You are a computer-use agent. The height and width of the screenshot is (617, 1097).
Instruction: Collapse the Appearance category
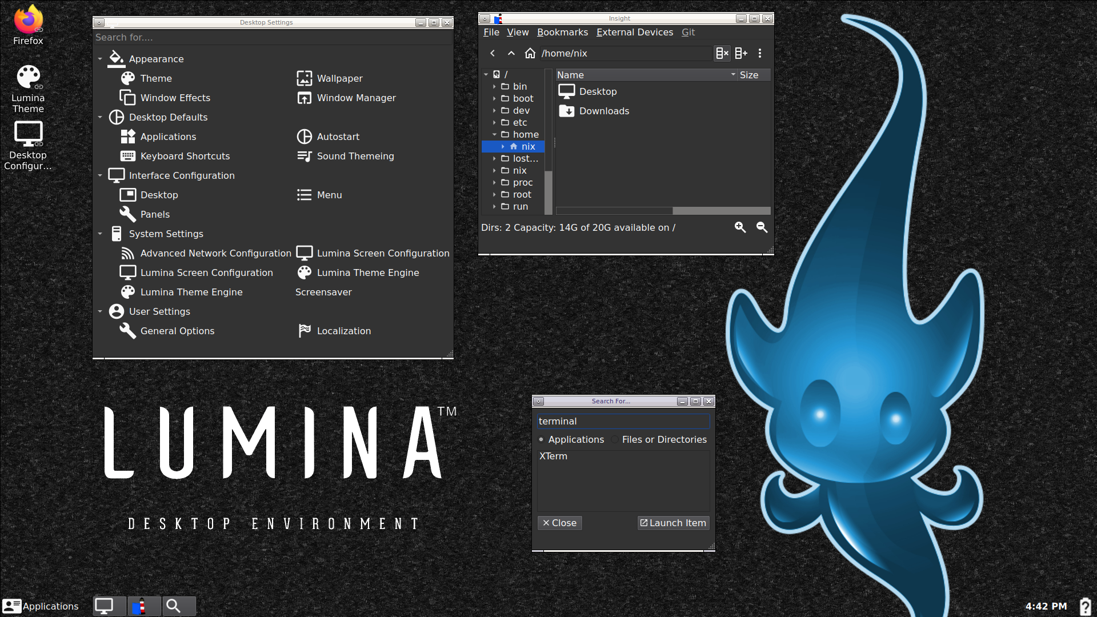[x=100, y=59]
